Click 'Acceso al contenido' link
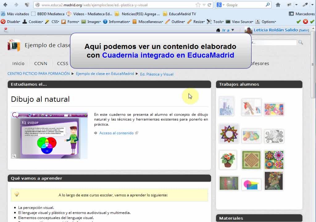Screen dimensions: 316x222 click(116, 133)
